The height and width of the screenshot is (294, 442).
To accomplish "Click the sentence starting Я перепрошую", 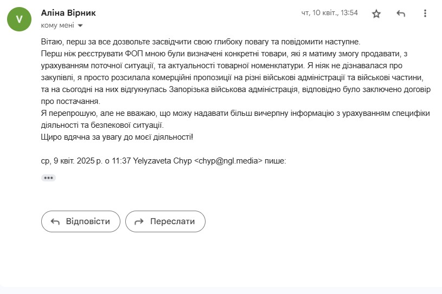I will 235,119.
